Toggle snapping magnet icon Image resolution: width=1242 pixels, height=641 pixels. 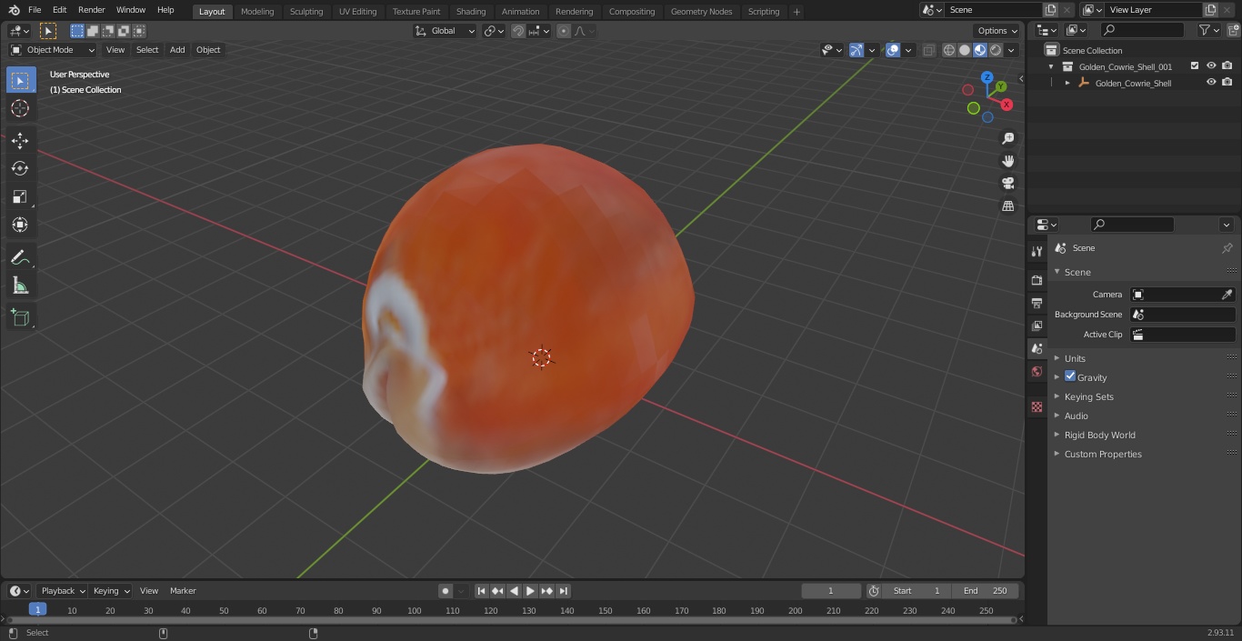(518, 31)
